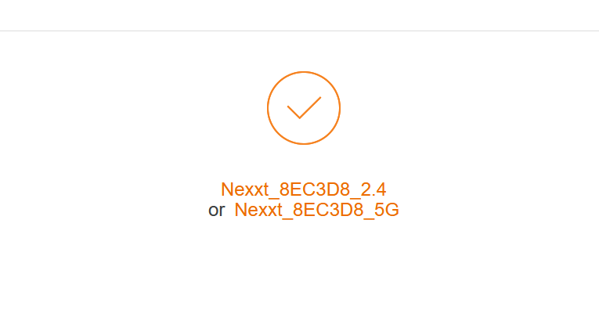Viewport: 599px width, 328px height.
Task: Click the completed-setup confirmation icon
Action: 304,108
